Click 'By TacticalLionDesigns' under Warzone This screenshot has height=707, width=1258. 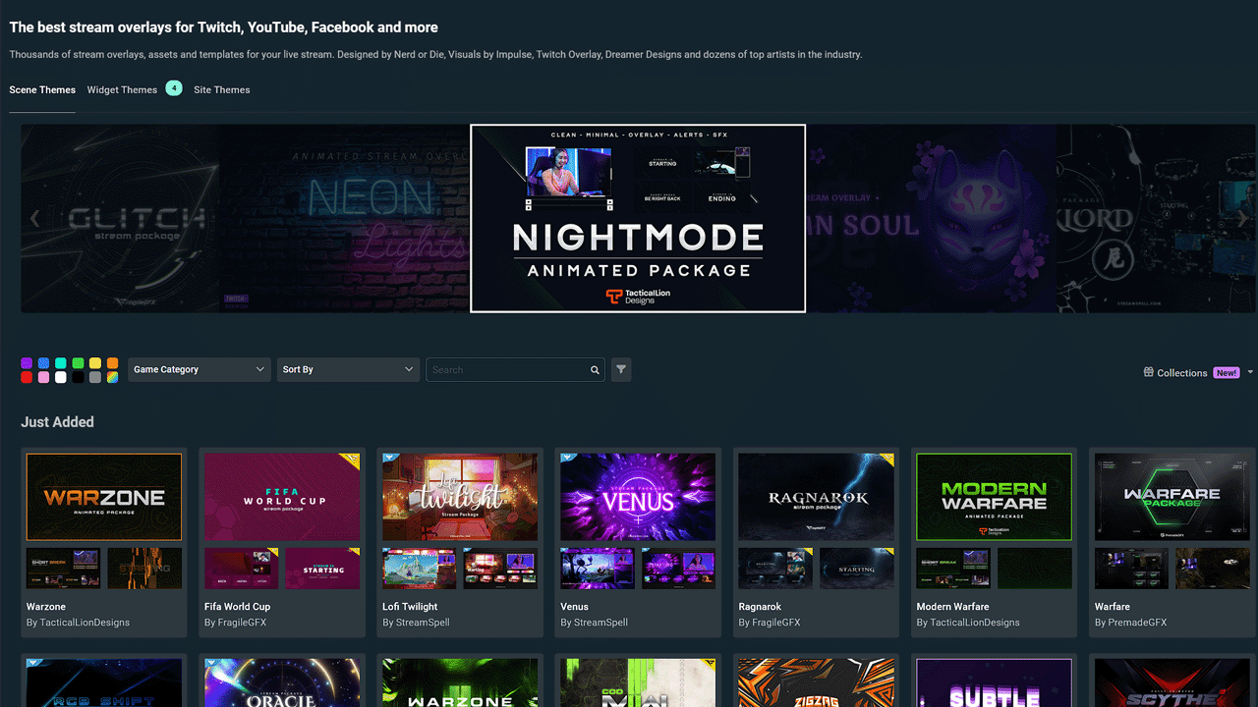click(78, 623)
